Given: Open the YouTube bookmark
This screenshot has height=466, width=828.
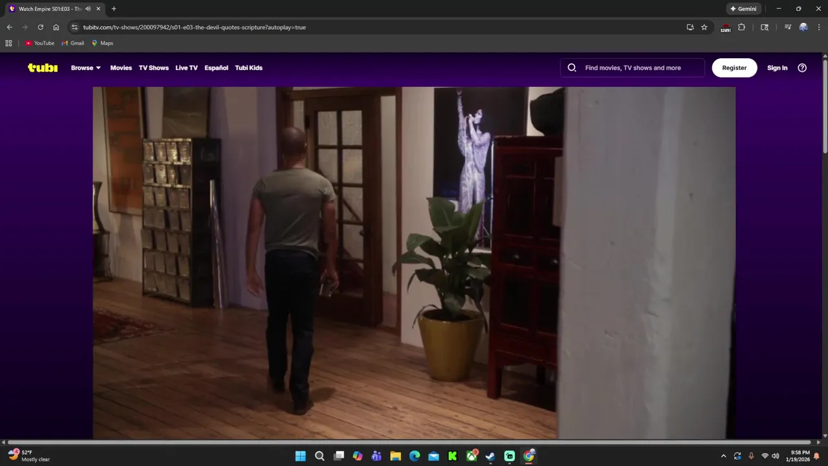Looking at the screenshot, I should [x=39, y=43].
